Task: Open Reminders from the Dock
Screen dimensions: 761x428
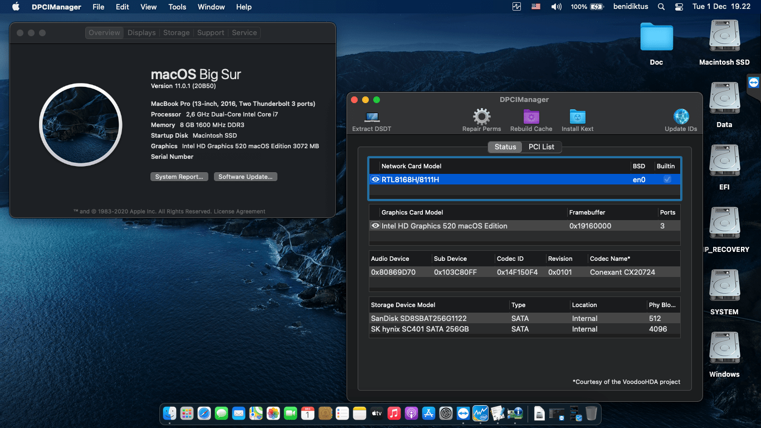Action: coord(342,413)
